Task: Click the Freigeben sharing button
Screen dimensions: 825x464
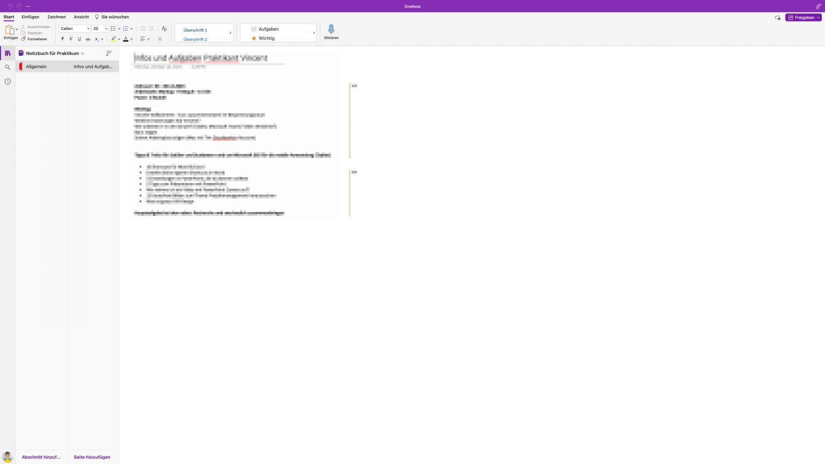Action: click(804, 17)
